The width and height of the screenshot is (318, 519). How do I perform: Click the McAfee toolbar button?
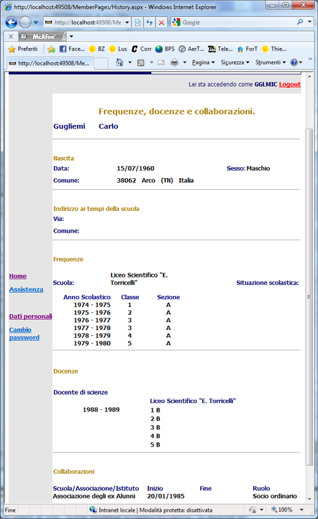(42, 37)
